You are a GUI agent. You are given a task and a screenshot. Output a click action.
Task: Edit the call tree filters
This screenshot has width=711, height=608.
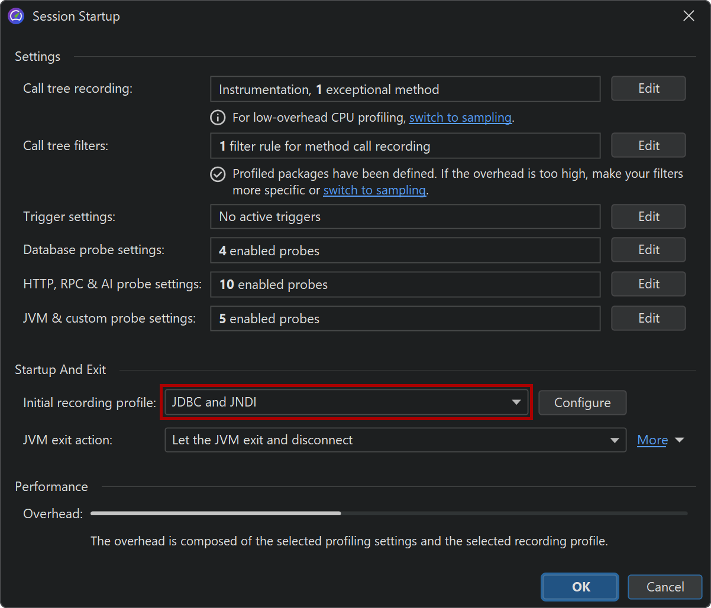[648, 145]
